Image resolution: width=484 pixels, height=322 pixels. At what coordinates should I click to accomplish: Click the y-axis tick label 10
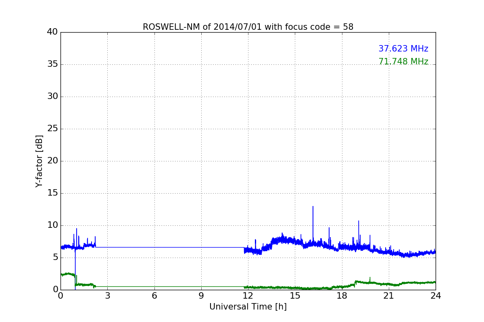point(53,225)
